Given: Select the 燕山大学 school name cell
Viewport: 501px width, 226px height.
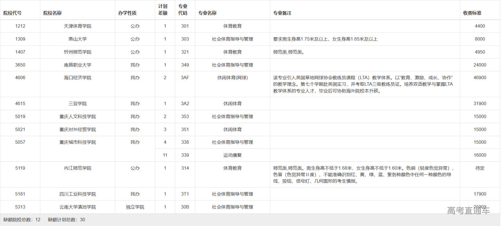Looking at the screenshot, I should tap(77, 39).
